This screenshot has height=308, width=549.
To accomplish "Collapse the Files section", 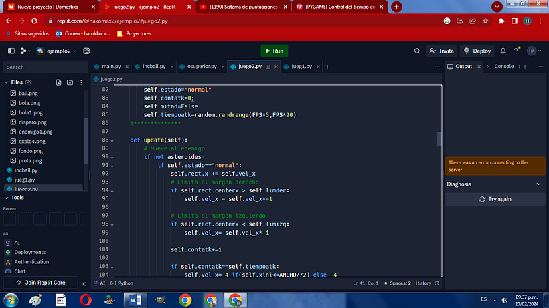I will point(6,82).
